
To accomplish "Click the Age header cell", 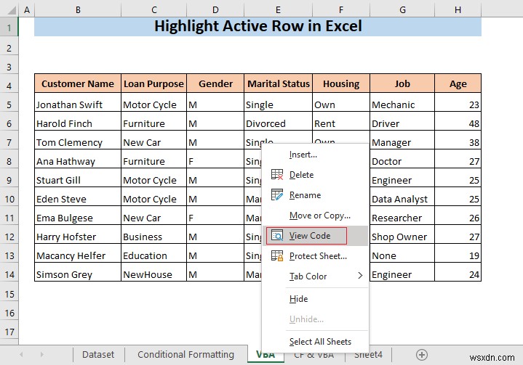I will pyautogui.click(x=458, y=83).
